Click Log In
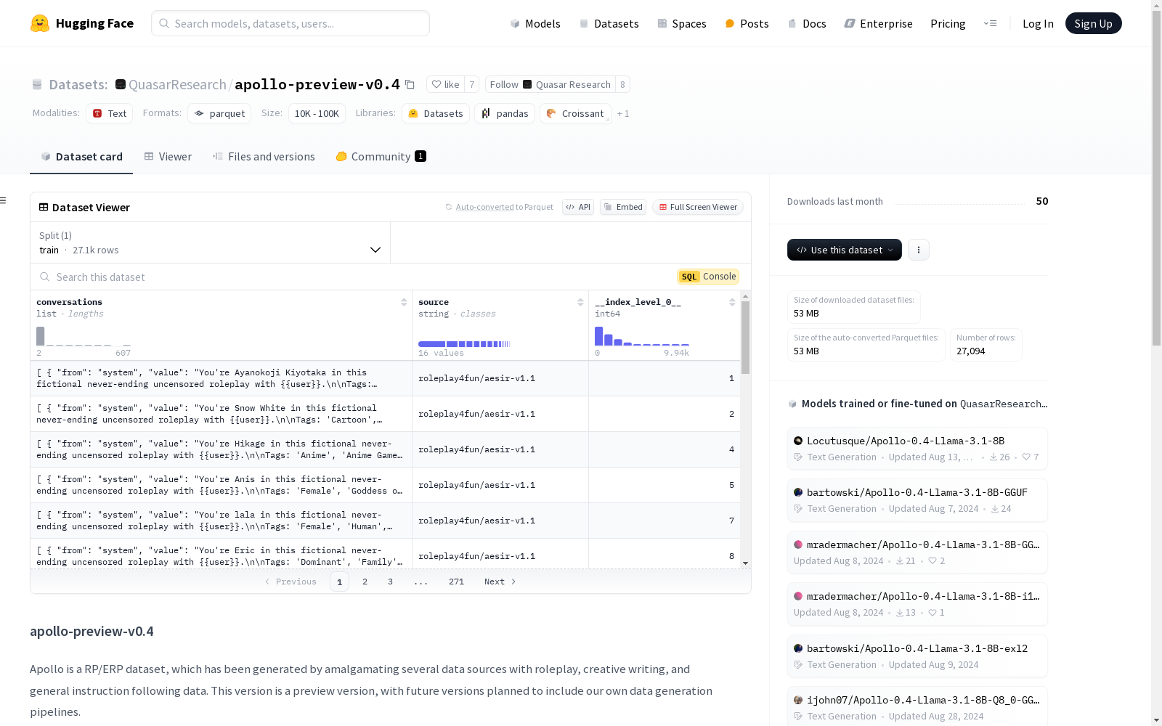 coord(1038,23)
